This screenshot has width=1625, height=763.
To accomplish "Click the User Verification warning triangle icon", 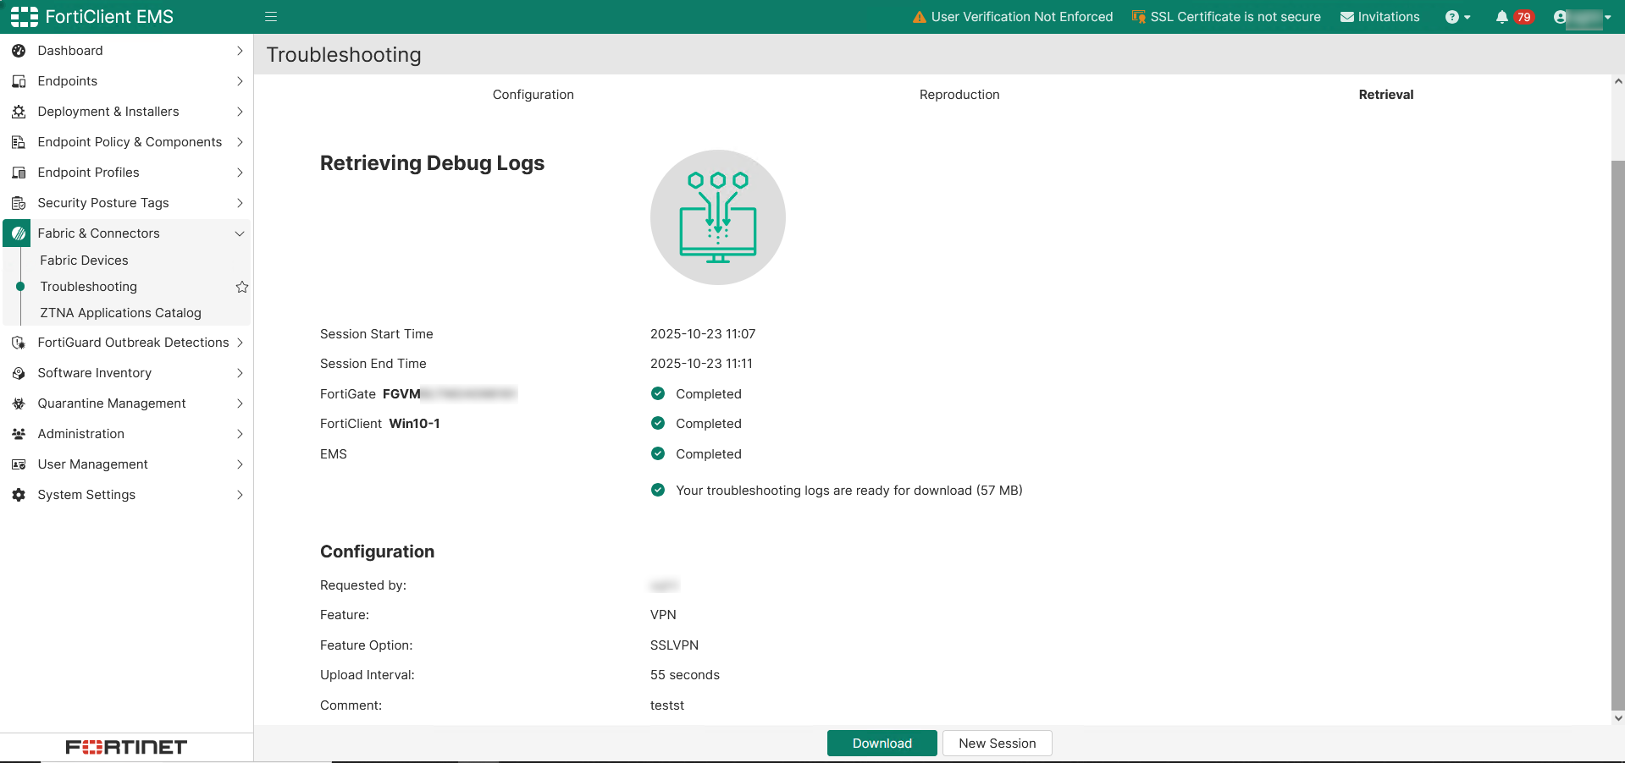I will (x=920, y=17).
